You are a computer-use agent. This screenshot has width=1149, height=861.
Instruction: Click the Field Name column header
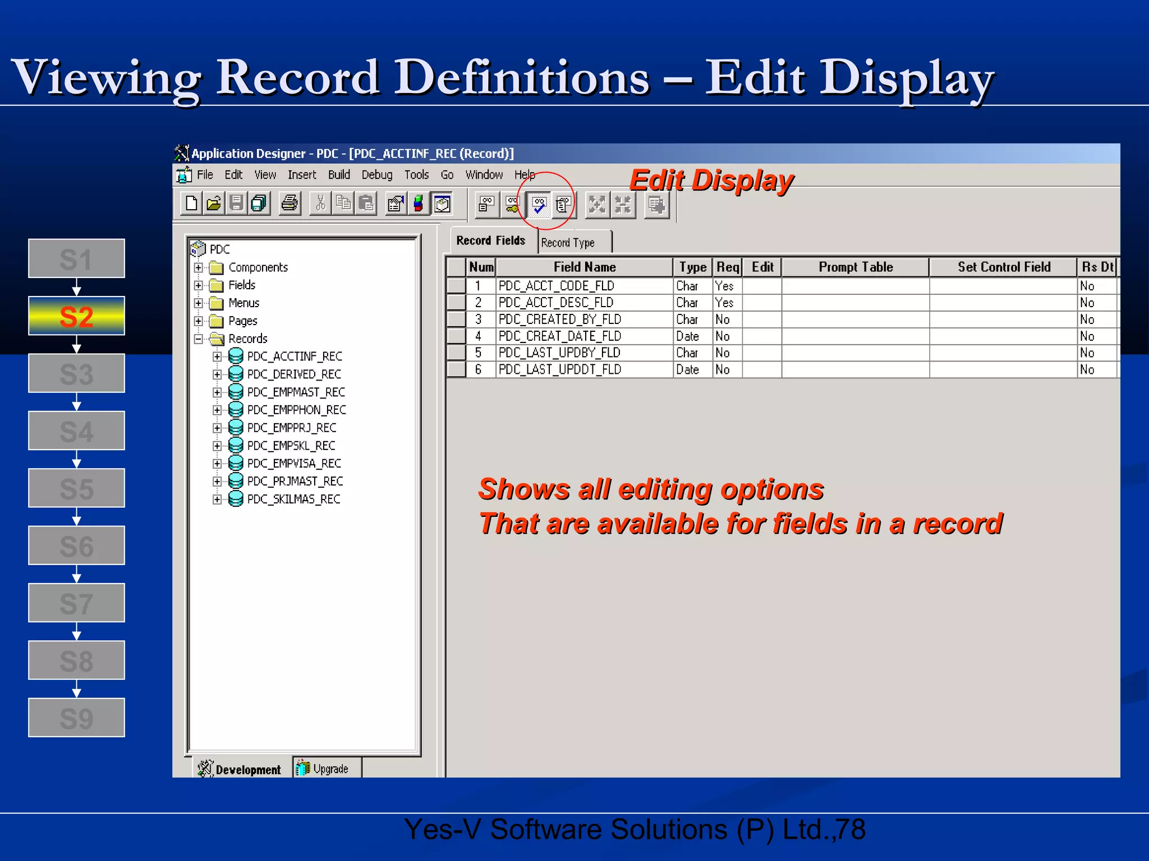click(x=585, y=267)
